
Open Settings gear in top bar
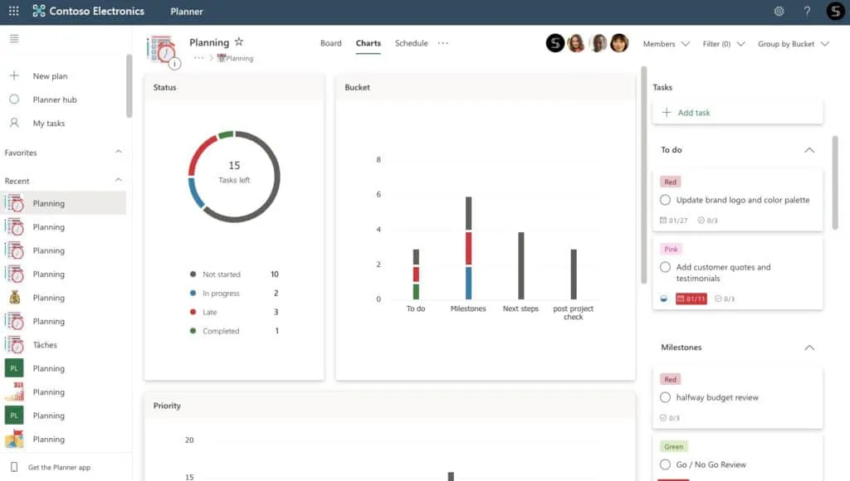coord(779,11)
